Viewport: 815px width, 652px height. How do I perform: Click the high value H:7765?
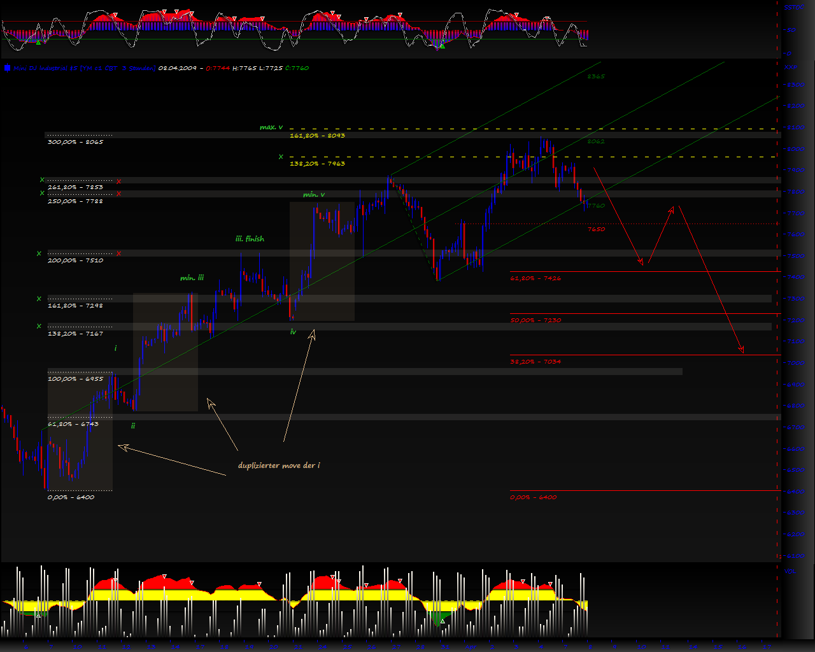244,68
